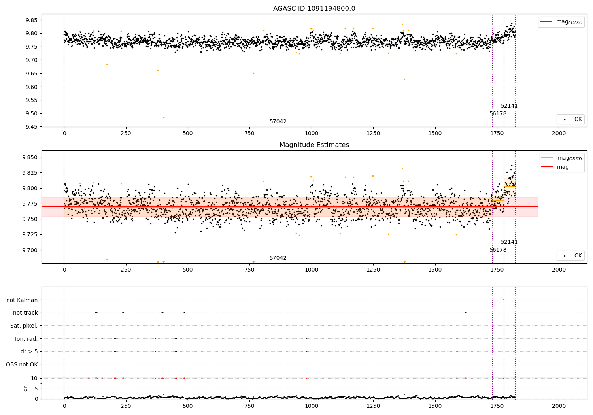Click annotation 57042 in middle plot
The width and height of the screenshot is (593, 415).
coord(278,258)
